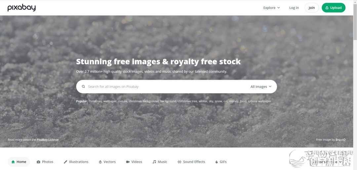Click the flame icon beside GIFs
The width and height of the screenshot is (357, 170).
[x=217, y=162]
